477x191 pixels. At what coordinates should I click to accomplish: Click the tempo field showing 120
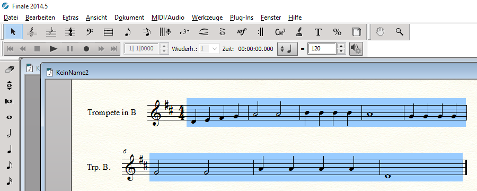pyautogui.click(x=322, y=49)
